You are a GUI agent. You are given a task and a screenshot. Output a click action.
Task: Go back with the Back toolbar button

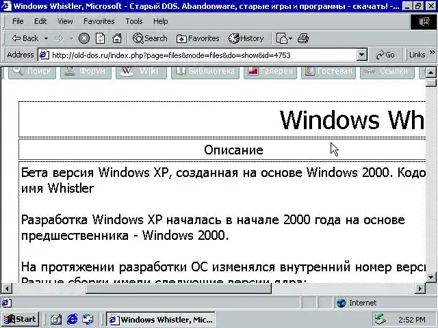coord(25,38)
